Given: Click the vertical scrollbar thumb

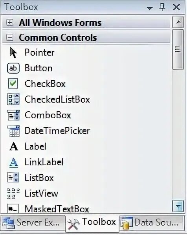Looking at the screenshot, I should 178,49.
